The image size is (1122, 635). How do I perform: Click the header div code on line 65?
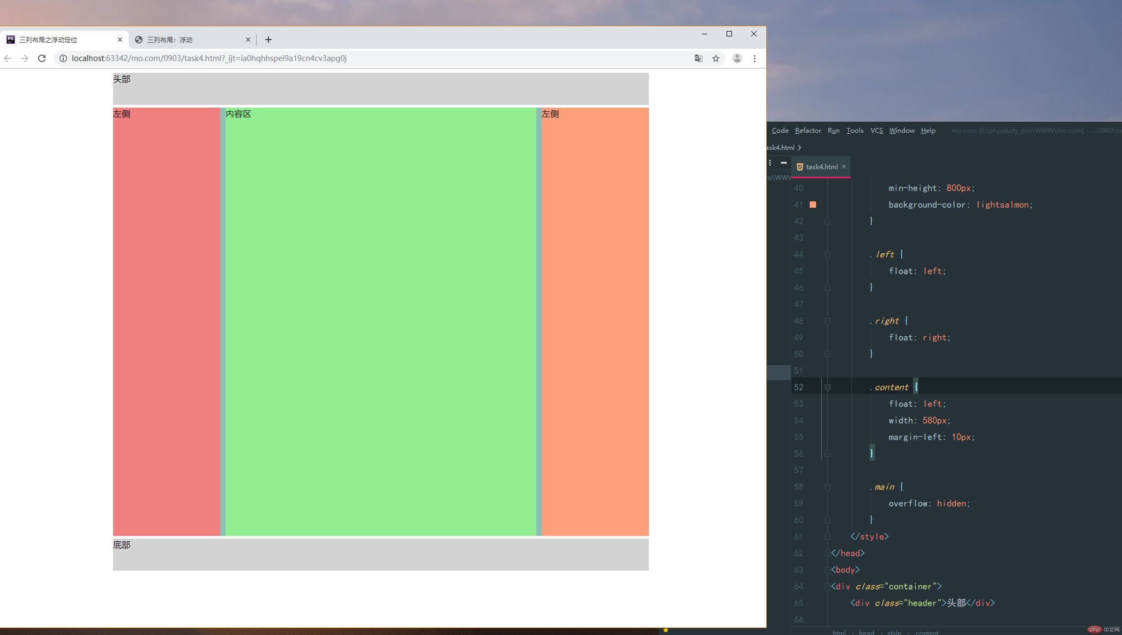(922, 603)
